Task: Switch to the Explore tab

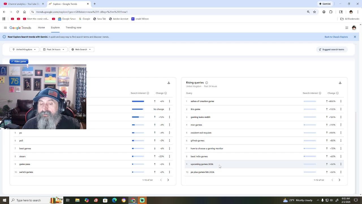Action: tap(55, 27)
